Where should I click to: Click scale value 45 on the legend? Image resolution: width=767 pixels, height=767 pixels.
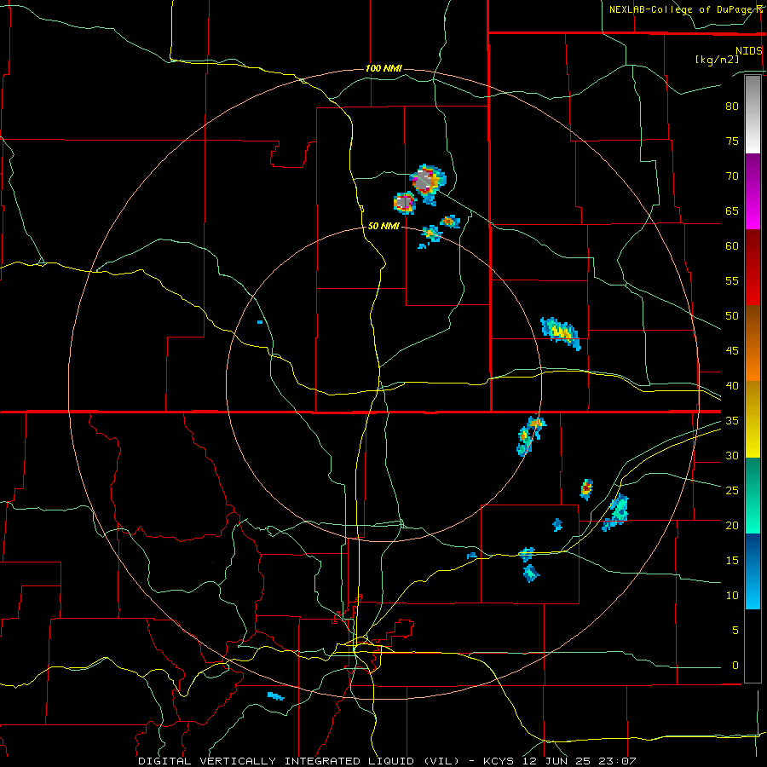click(x=732, y=351)
